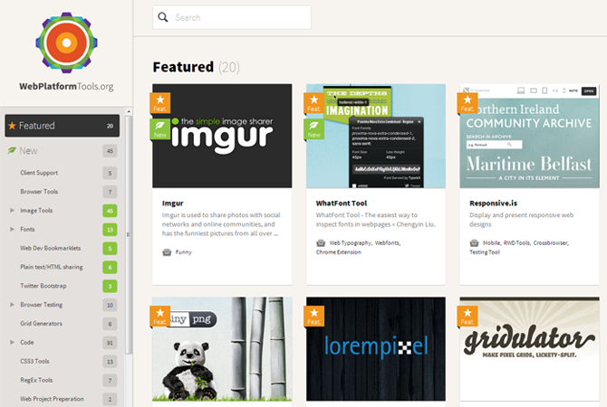The image size is (607, 407).
Task: Click the Chrome Extension tag
Action: pos(338,252)
